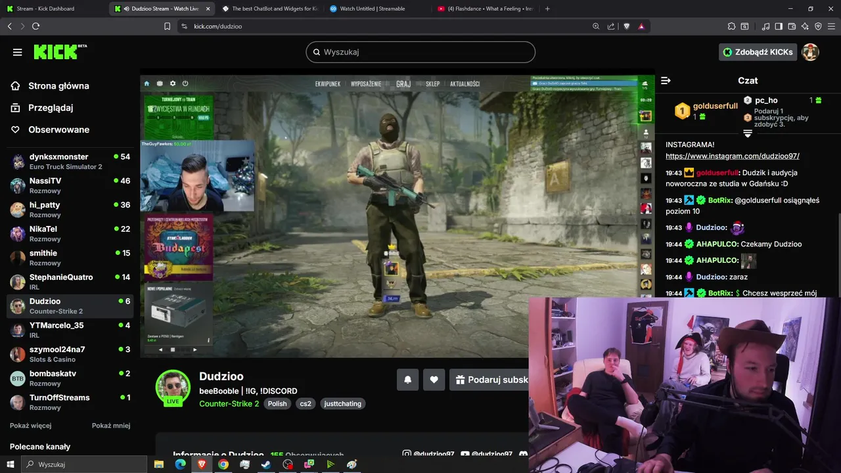Go back with the browser back arrow
Screen dimensions: 841x473
(9, 26)
